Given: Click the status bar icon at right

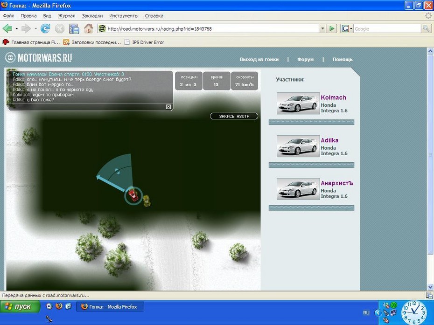Looking at the screenshot, I should (429, 296).
